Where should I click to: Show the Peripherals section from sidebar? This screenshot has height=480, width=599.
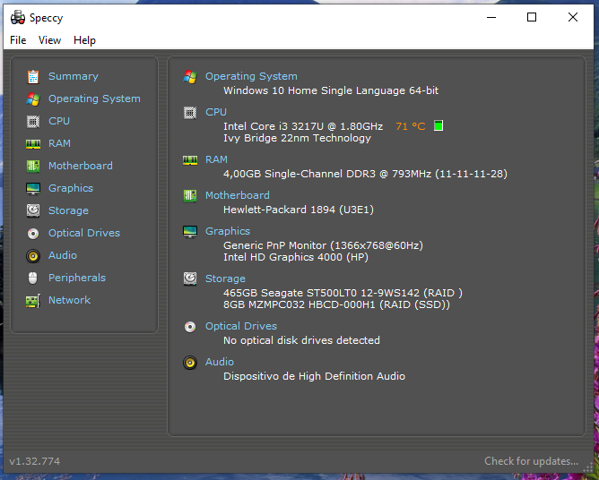click(x=77, y=278)
